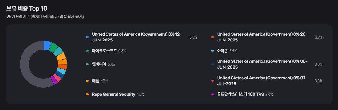Select the 엔비디아 holding label

(99, 64)
